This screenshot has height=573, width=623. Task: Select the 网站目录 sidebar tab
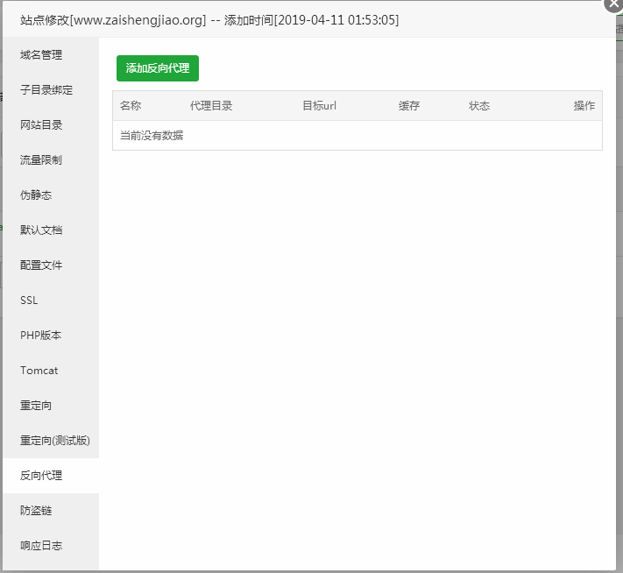[51, 124]
